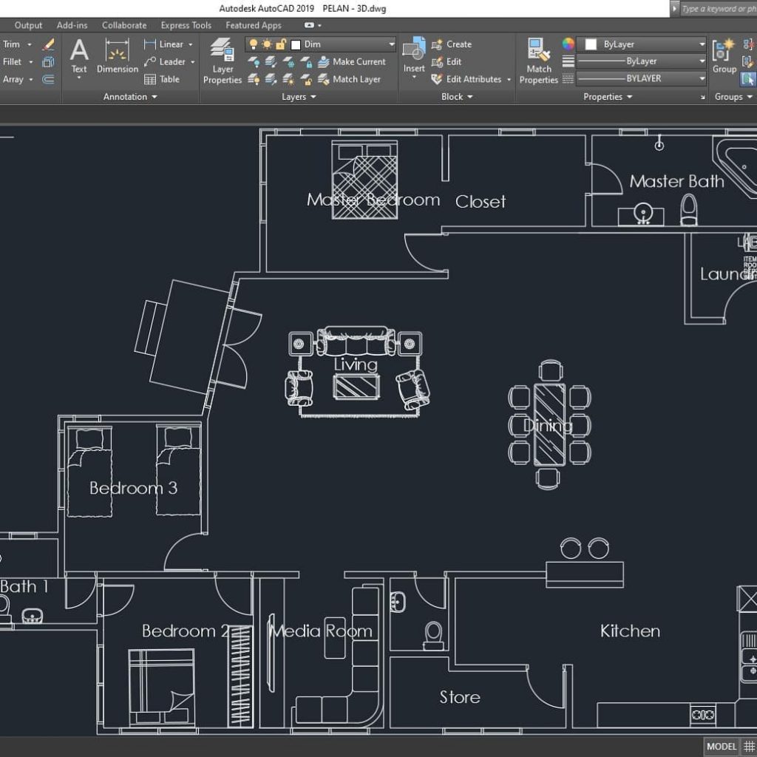Switch to the Featured Apps tab

[x=254, y=25]
